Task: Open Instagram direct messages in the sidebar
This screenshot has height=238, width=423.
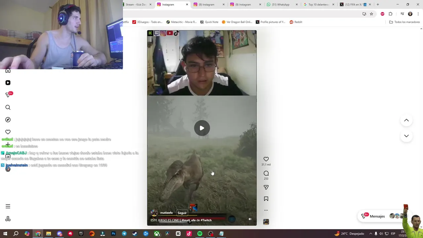Action: point(8,95)
